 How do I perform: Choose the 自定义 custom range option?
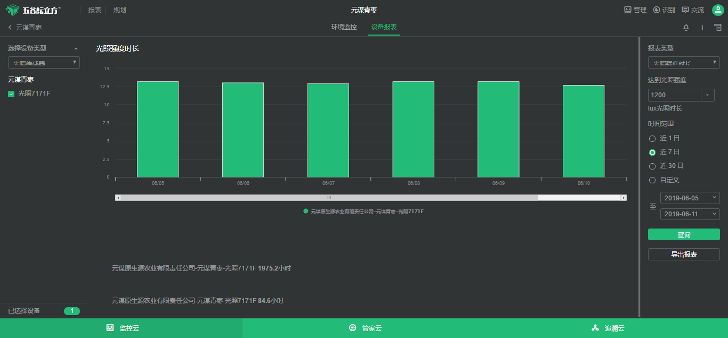[x=652, y=180]
